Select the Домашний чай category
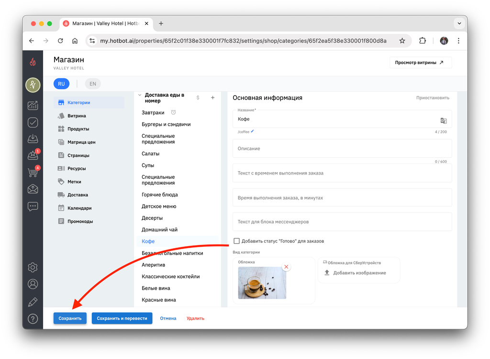Image resolution: width=490 pixels, height=359 pixels. (x=159, y=230)
